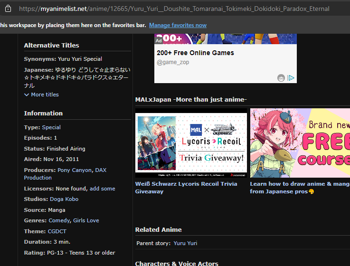Click the Characters & Voice Actors heading
Screen dimensions: 350x266
tap(177, 264)
